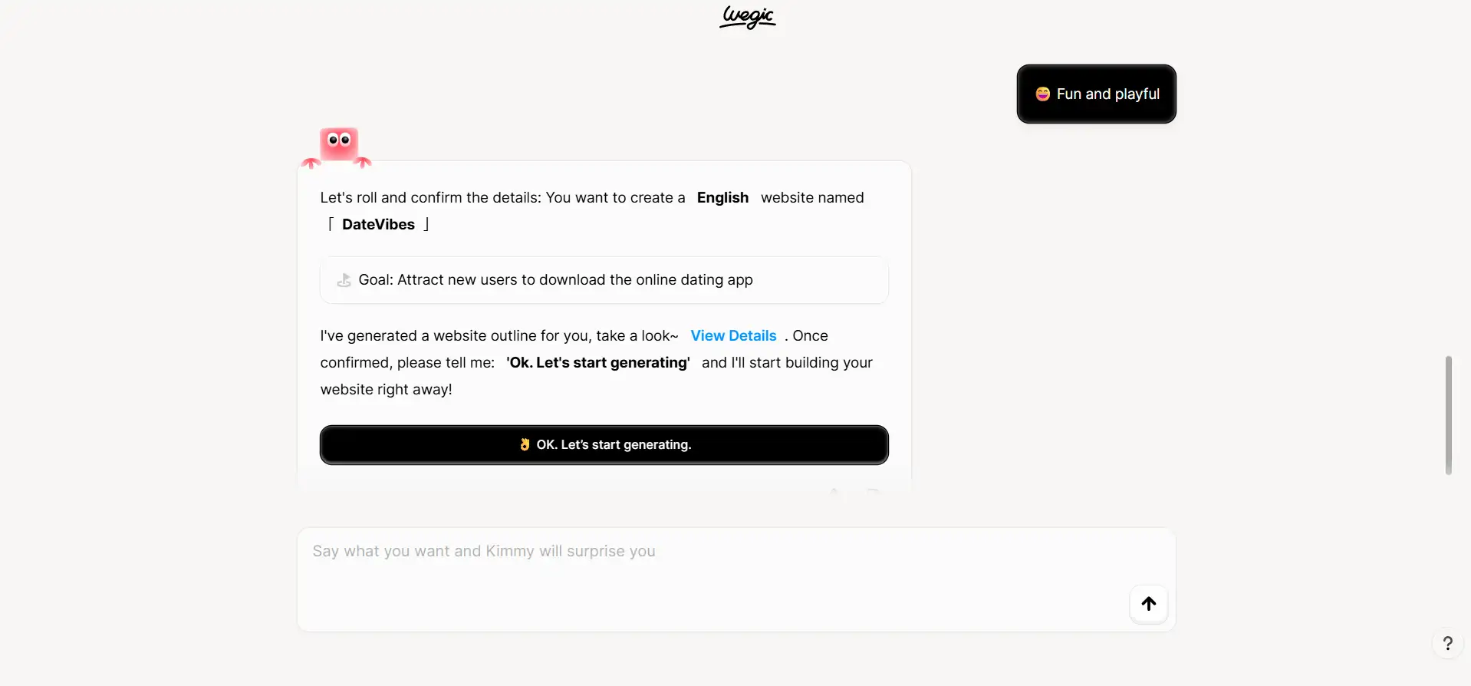The image size is (1471, 686).
Task: Click the website named text
Action: click(x=812, y=197)
